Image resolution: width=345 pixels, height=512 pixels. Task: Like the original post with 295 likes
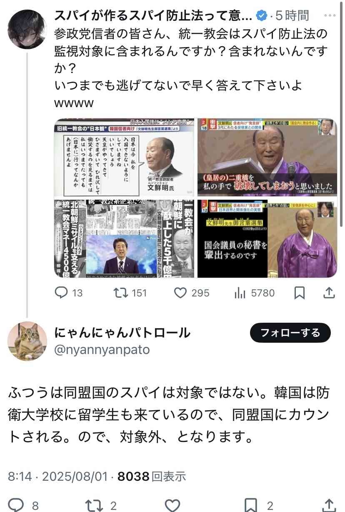pyautogui.click(x=180, y=293)
